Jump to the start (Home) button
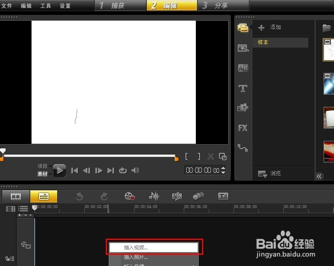The height and width of the screenshot is (266, 334). 74,170
